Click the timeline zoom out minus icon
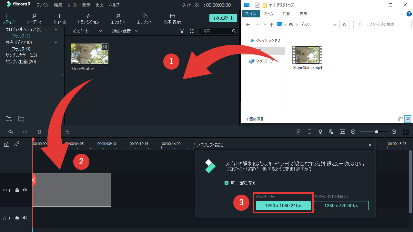This screenshot has height=232, width=413. 353,132
